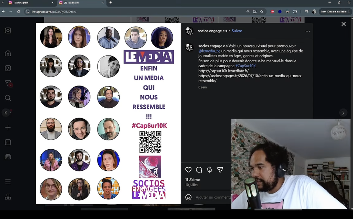Reload the page in Chrome
Screen dimensions: 353x219
[x=19, y=11]
